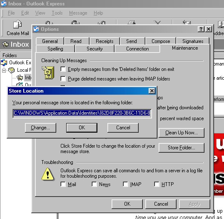
Task: Open the Help menu
Action: (x=98, y=13)
